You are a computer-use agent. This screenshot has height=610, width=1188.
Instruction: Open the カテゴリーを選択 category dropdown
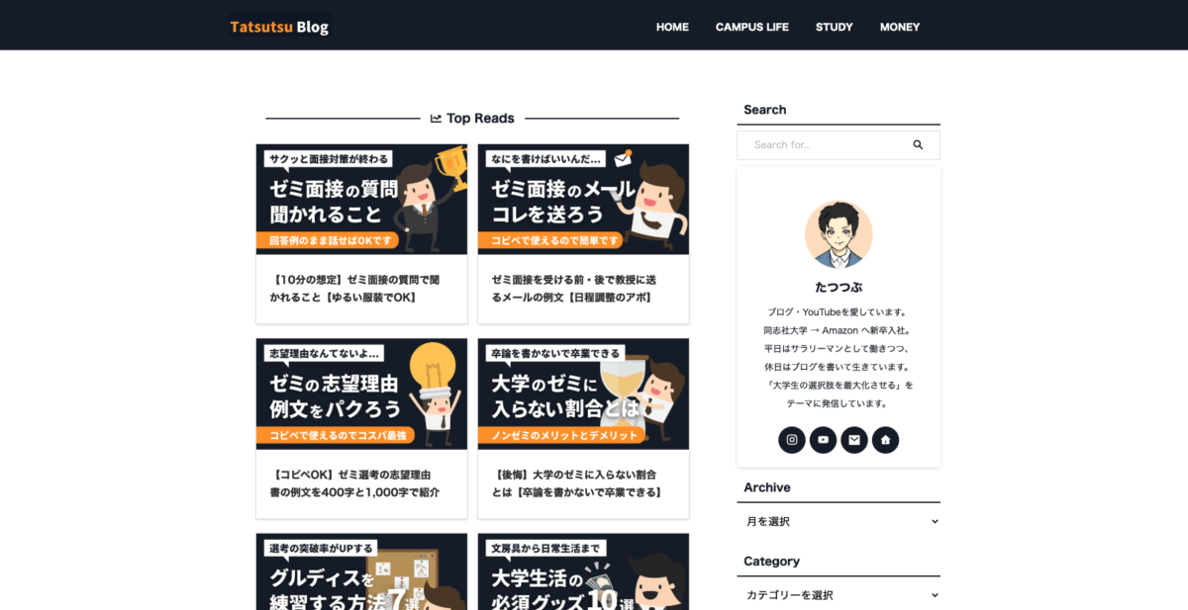coord(839,594)
